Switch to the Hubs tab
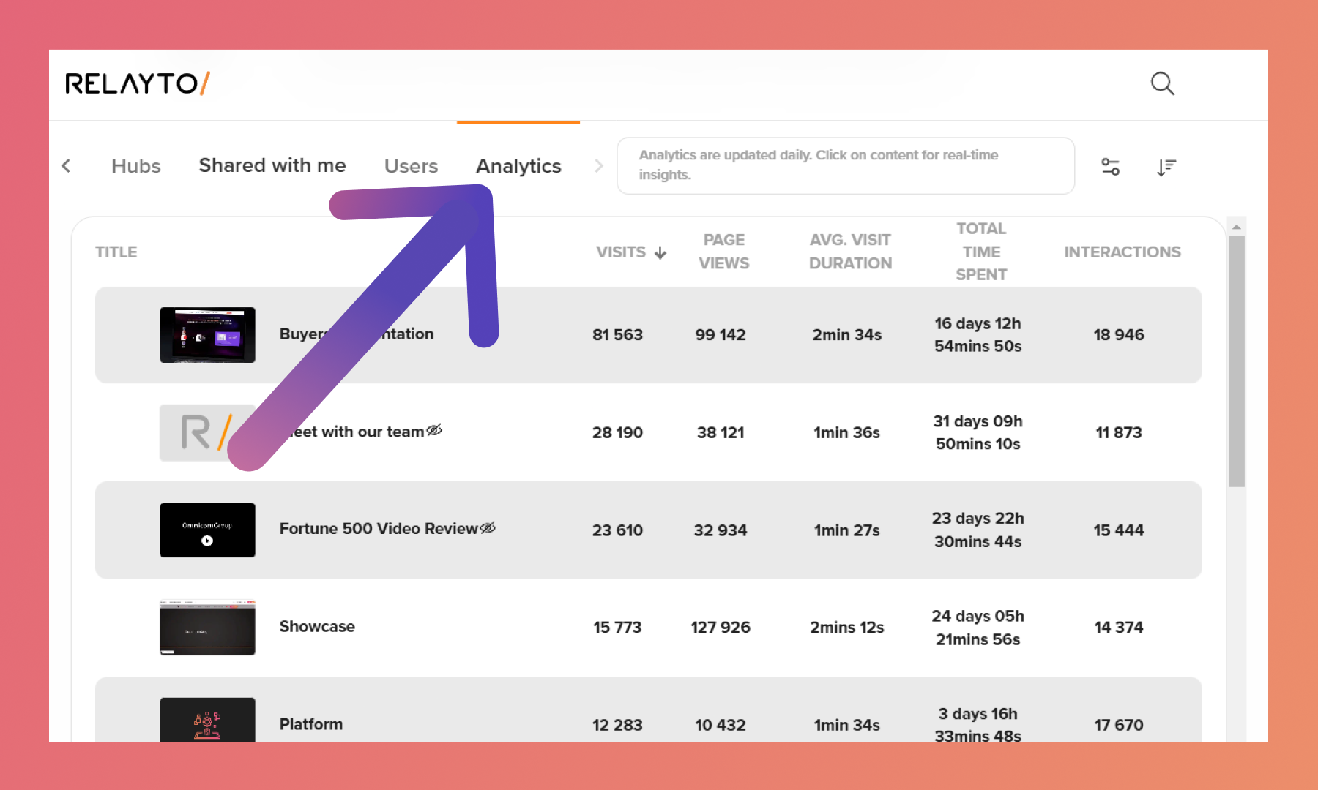1318x790 pixels. [x=136, y=166]
